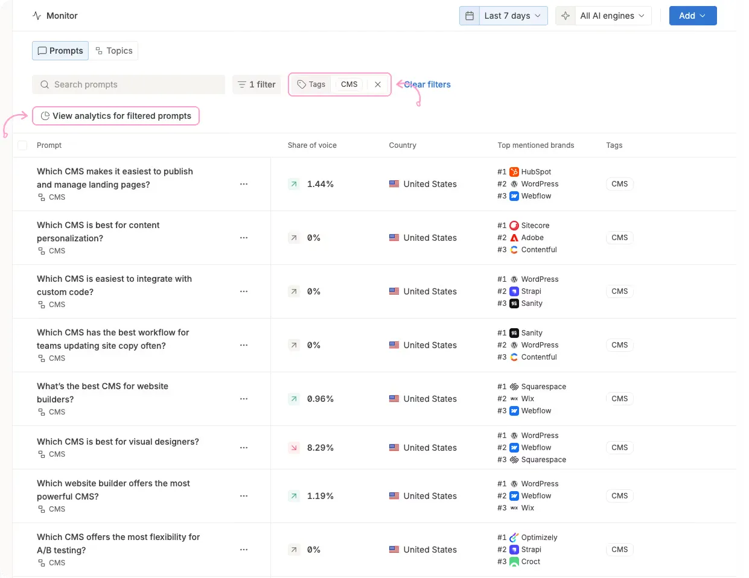The image size is (749, 578).
Task: Click the Country column header
Action: (403, 145)
